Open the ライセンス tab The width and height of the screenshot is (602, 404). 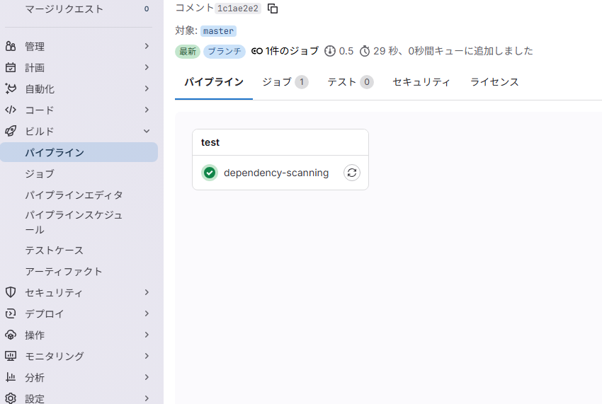coord(494,82)
